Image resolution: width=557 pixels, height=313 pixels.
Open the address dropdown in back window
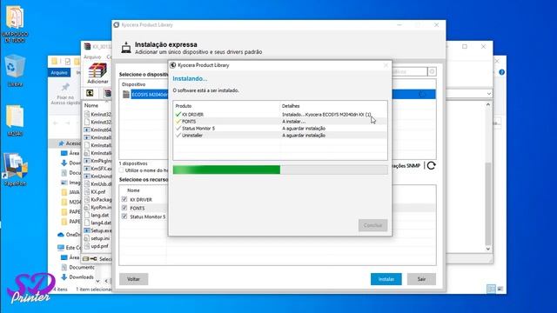coord(489,94)
